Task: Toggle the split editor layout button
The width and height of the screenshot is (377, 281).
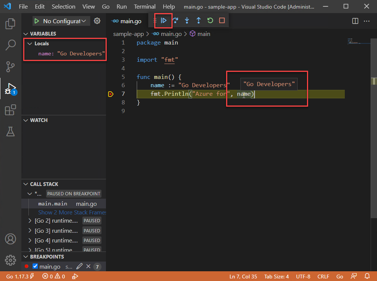Action: pos(355,21)
